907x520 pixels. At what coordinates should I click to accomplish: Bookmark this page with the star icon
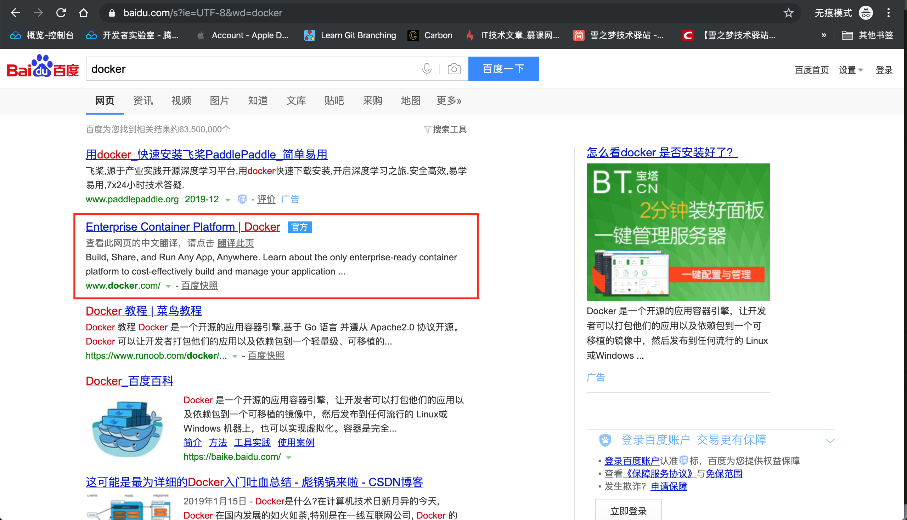click(788, 13)
